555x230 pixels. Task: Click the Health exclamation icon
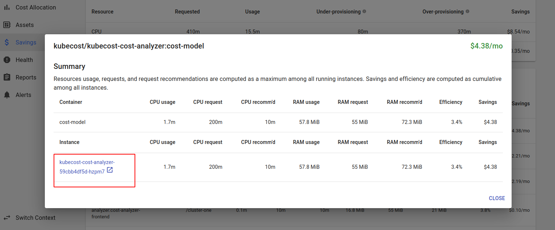tap(7, 60)
